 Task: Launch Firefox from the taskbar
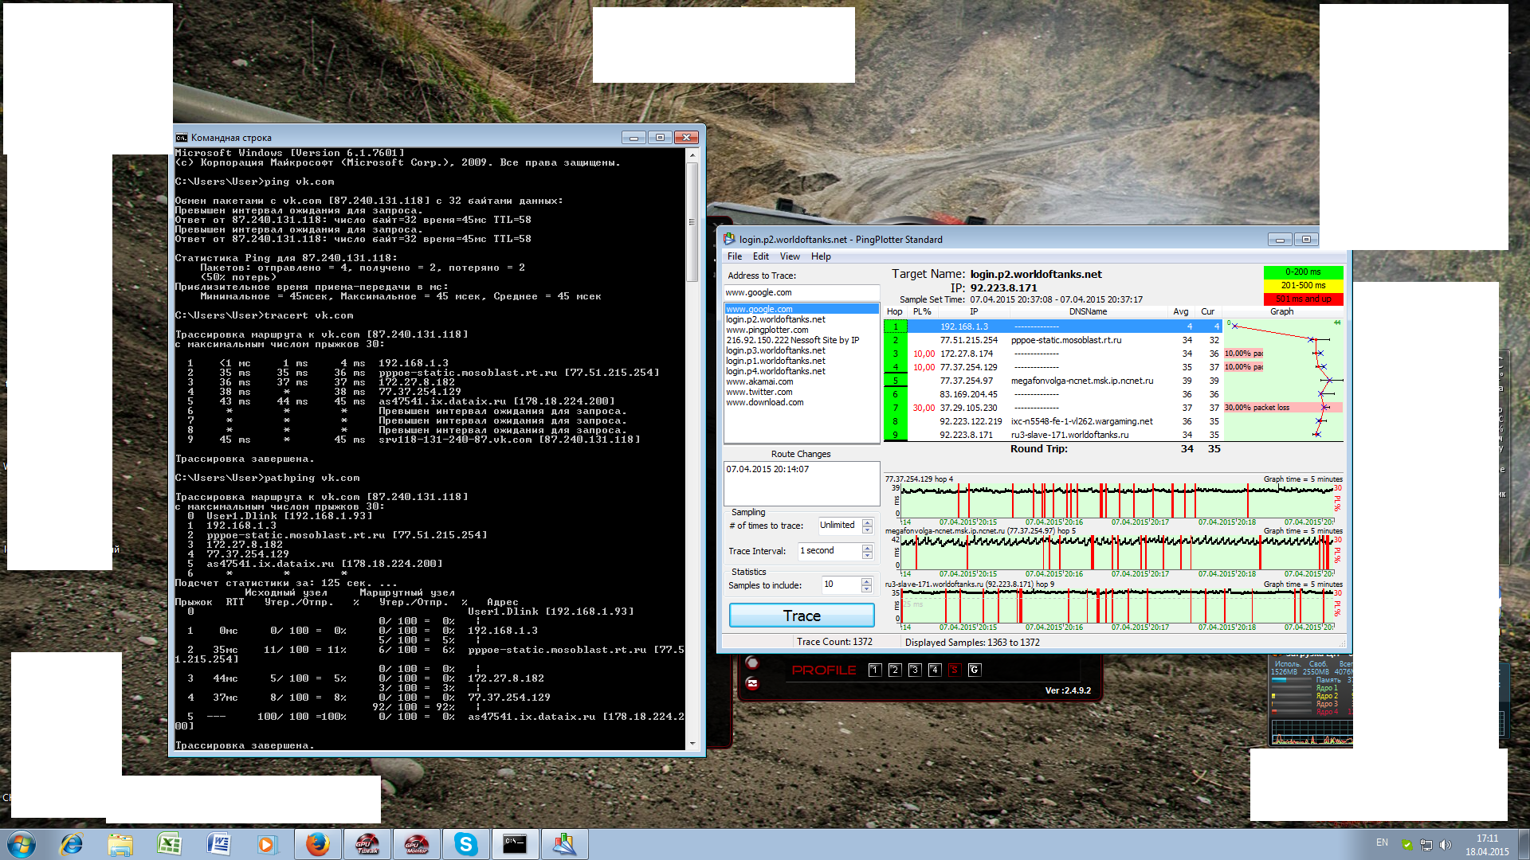pos(317,844)
